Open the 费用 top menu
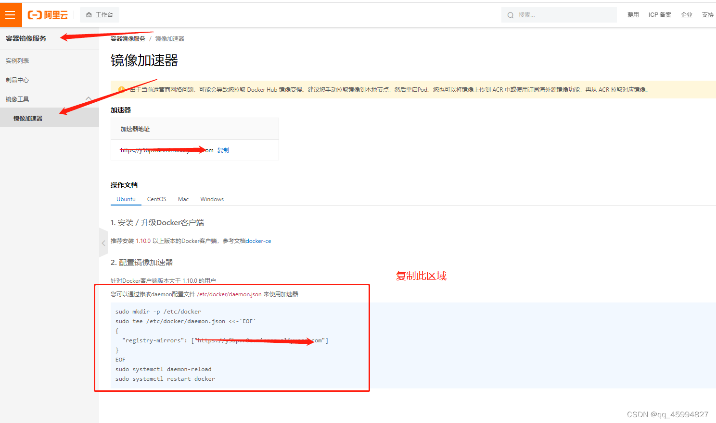Viewport: 716px width, 423px height. 633,15
